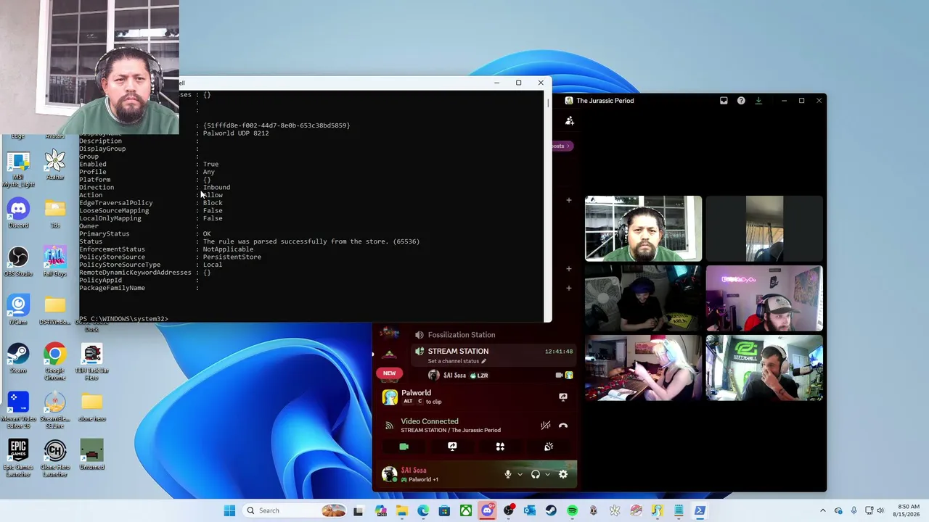
Task: Toggle deafen with the headphones icon
Action: (536, 474)
